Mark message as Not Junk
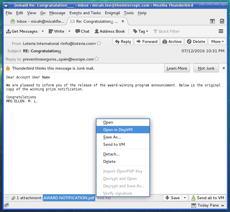The height and width of the screenshot is (212, 230). click(206, 68)
